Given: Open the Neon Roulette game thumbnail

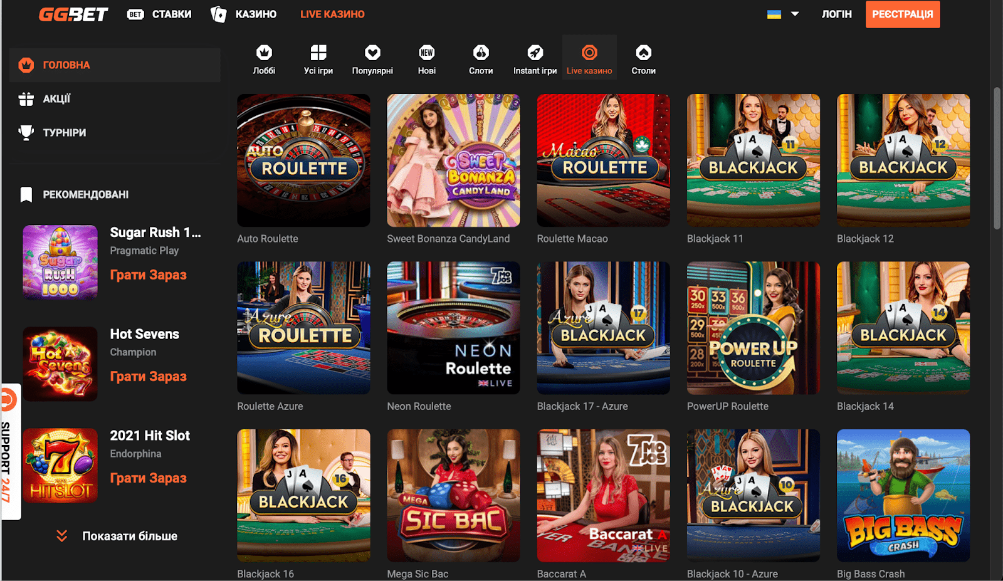Looking at the screenshot, I should pos(453,328).
